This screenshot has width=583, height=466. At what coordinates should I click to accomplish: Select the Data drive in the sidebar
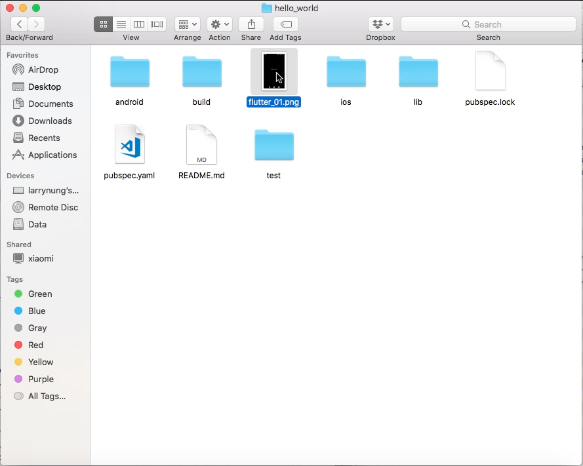(x=45, y=225)
